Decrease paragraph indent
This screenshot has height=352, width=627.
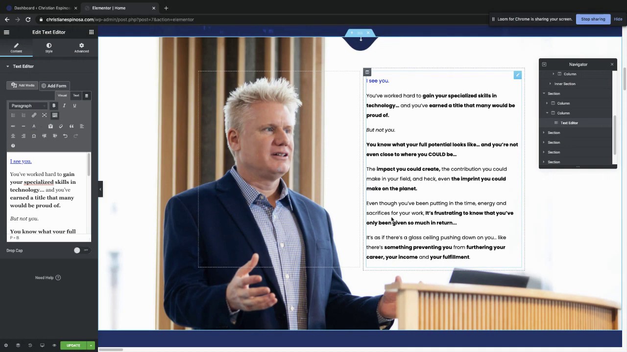(44, 136)
